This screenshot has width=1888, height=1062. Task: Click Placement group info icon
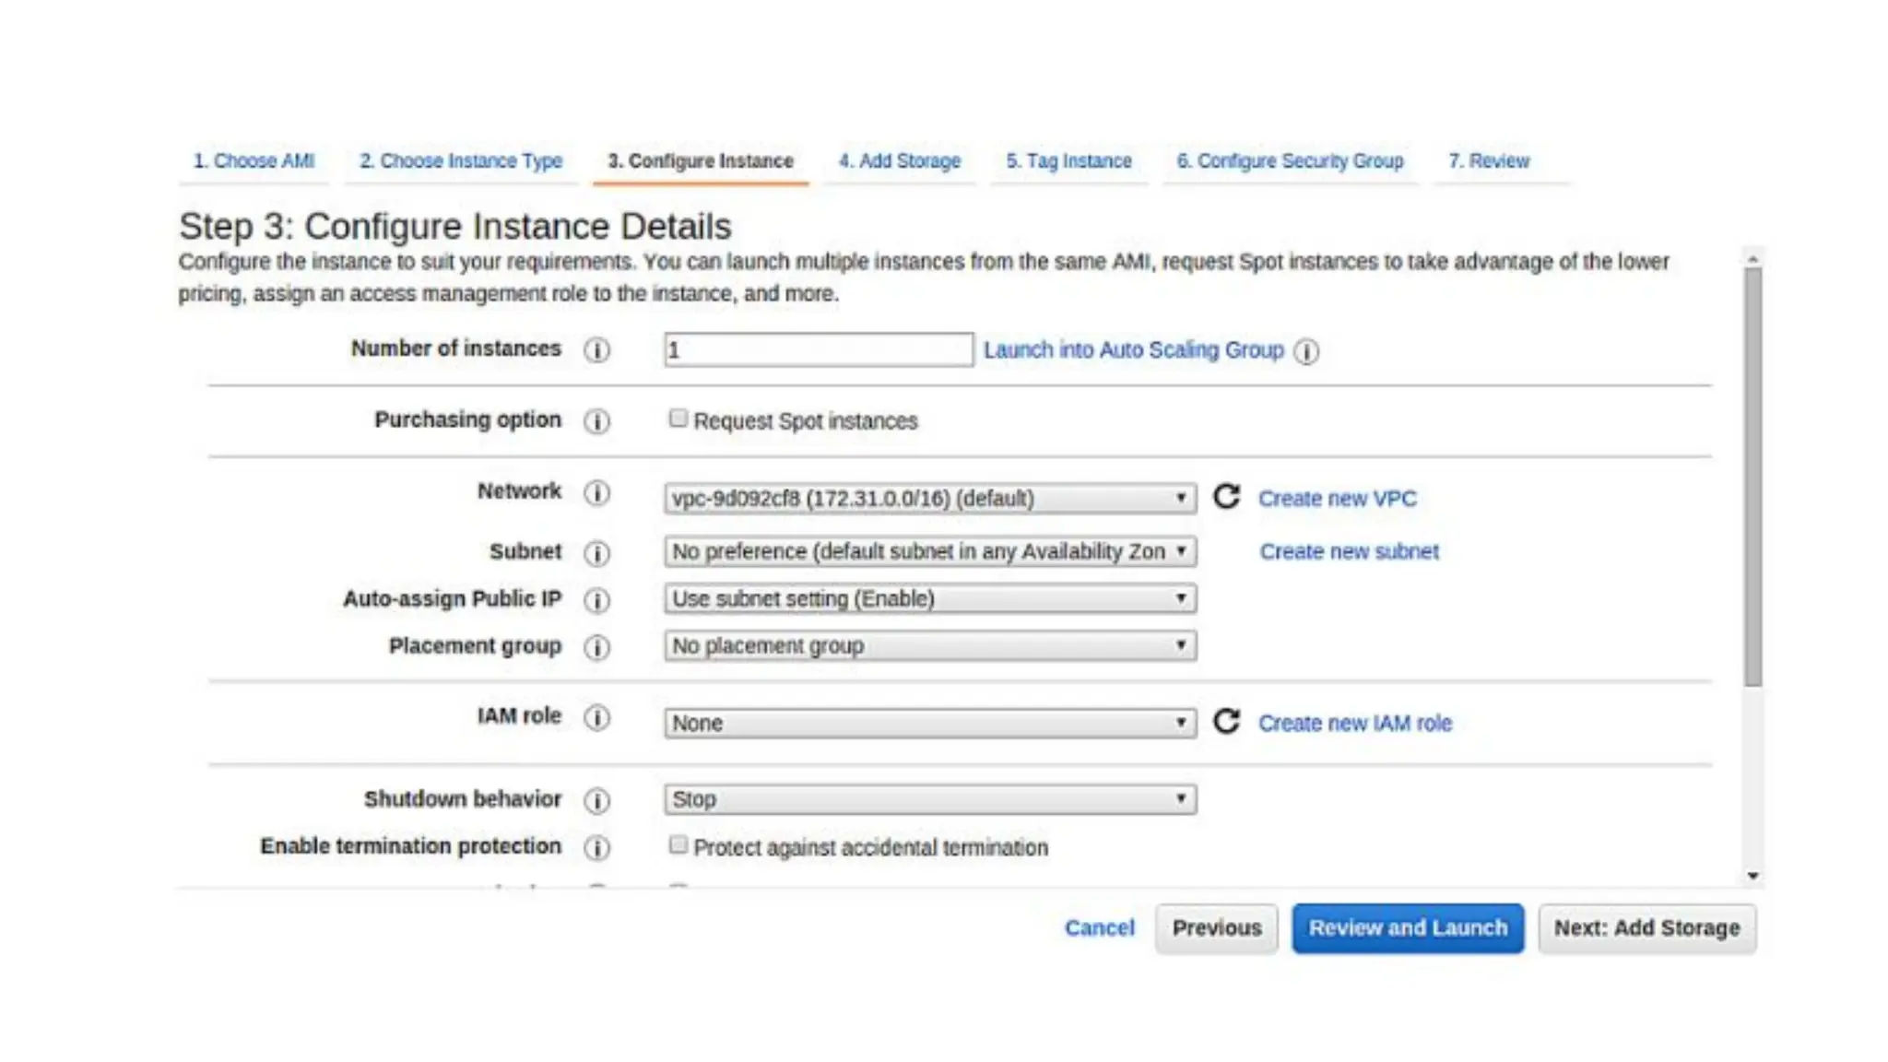coord(596,647)
